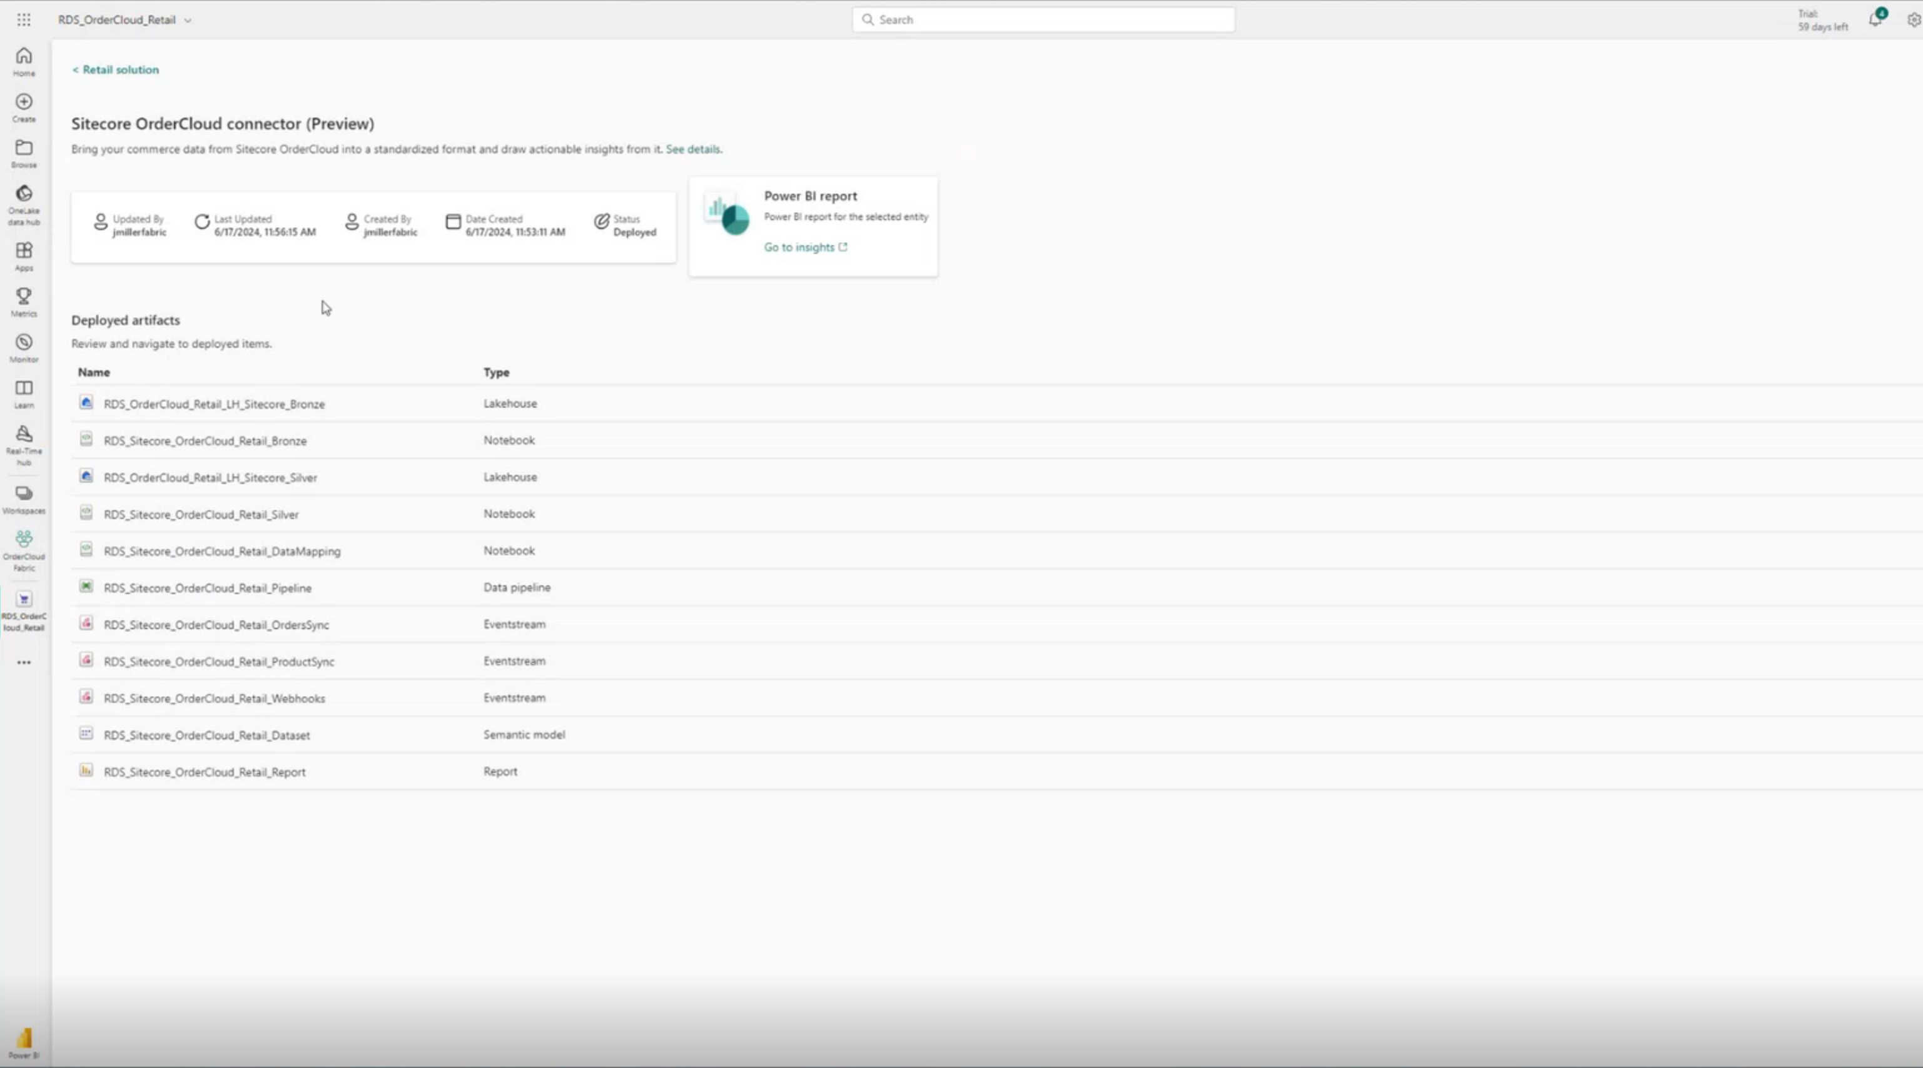This screenshot has height=1068, width=1923.
Task: Click the report icon for Retail_Report
Action: coord(86,770)
